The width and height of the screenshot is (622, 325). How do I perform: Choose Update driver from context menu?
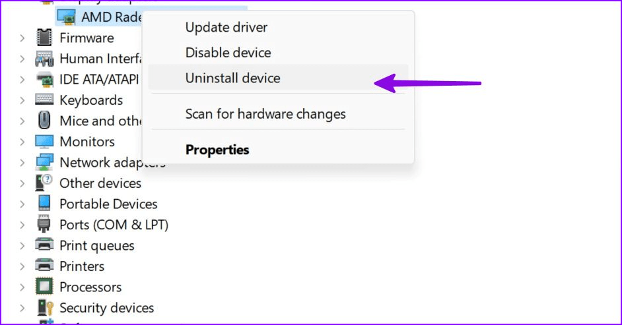226,28
